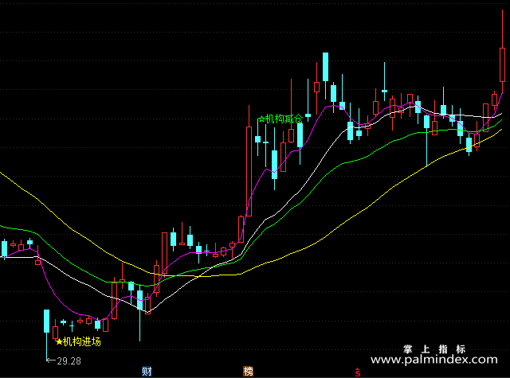Click the green star beside 机构减仓
This screenshot has height=378, width=510.
click(x=261, y=119)
